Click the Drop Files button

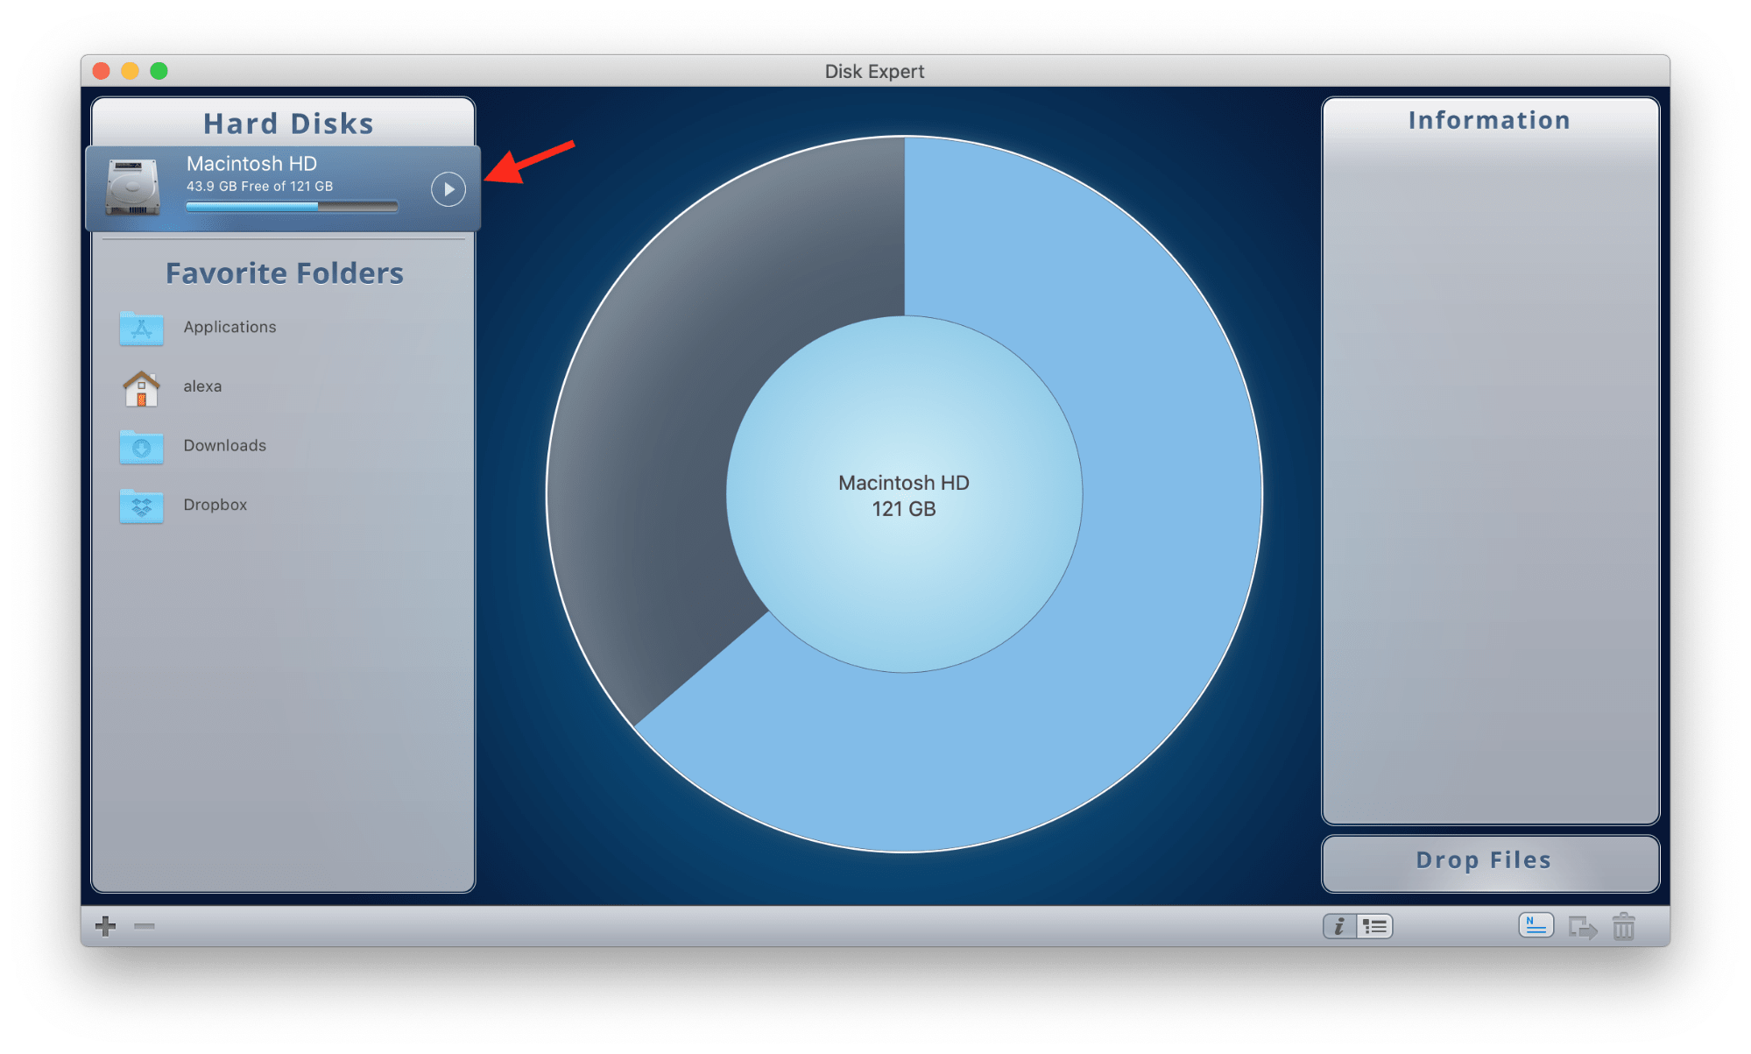(1489, 861)
